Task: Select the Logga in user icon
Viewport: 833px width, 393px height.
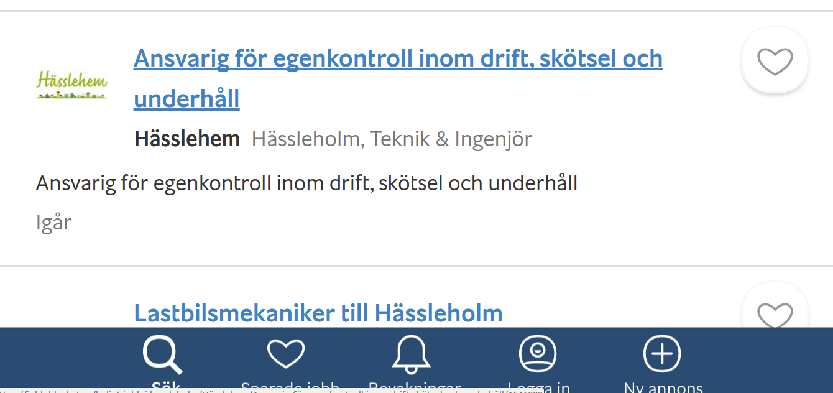Action: (538, 353)
